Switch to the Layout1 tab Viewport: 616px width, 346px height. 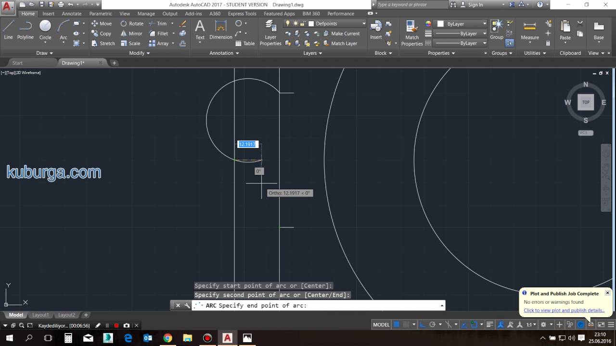(40, 315)
